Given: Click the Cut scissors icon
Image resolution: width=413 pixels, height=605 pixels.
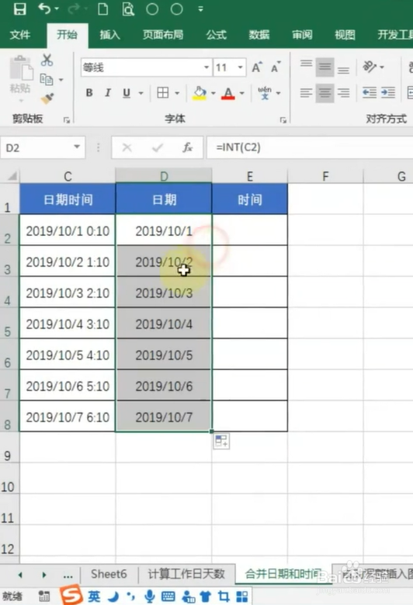Looking at the screenshot, I should pyautogui.click(x=47, y=60).
